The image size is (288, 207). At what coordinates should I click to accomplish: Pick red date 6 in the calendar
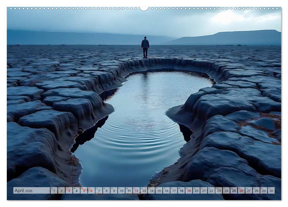pyautogui.click(x=91, y=191)
